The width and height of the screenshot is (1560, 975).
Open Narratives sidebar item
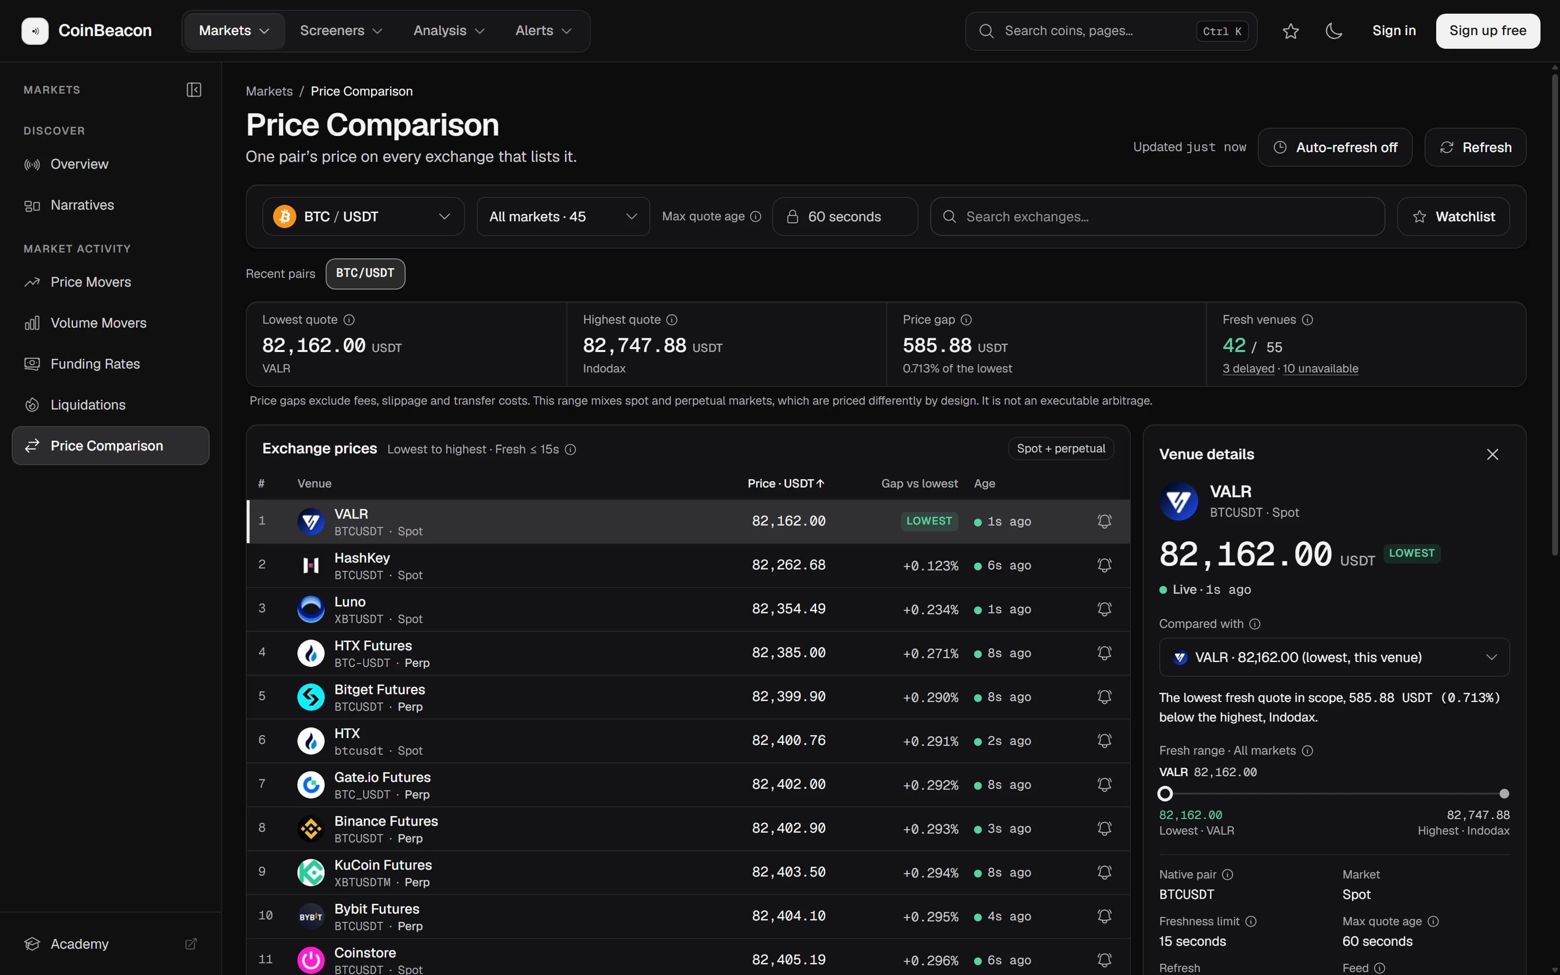click(x=110, y=205)
